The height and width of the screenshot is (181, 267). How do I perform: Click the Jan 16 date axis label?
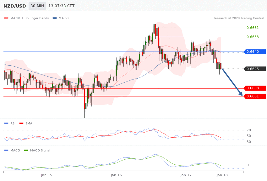116,175
